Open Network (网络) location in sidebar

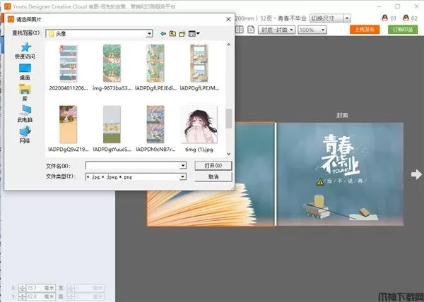click(x=25, y=134)
